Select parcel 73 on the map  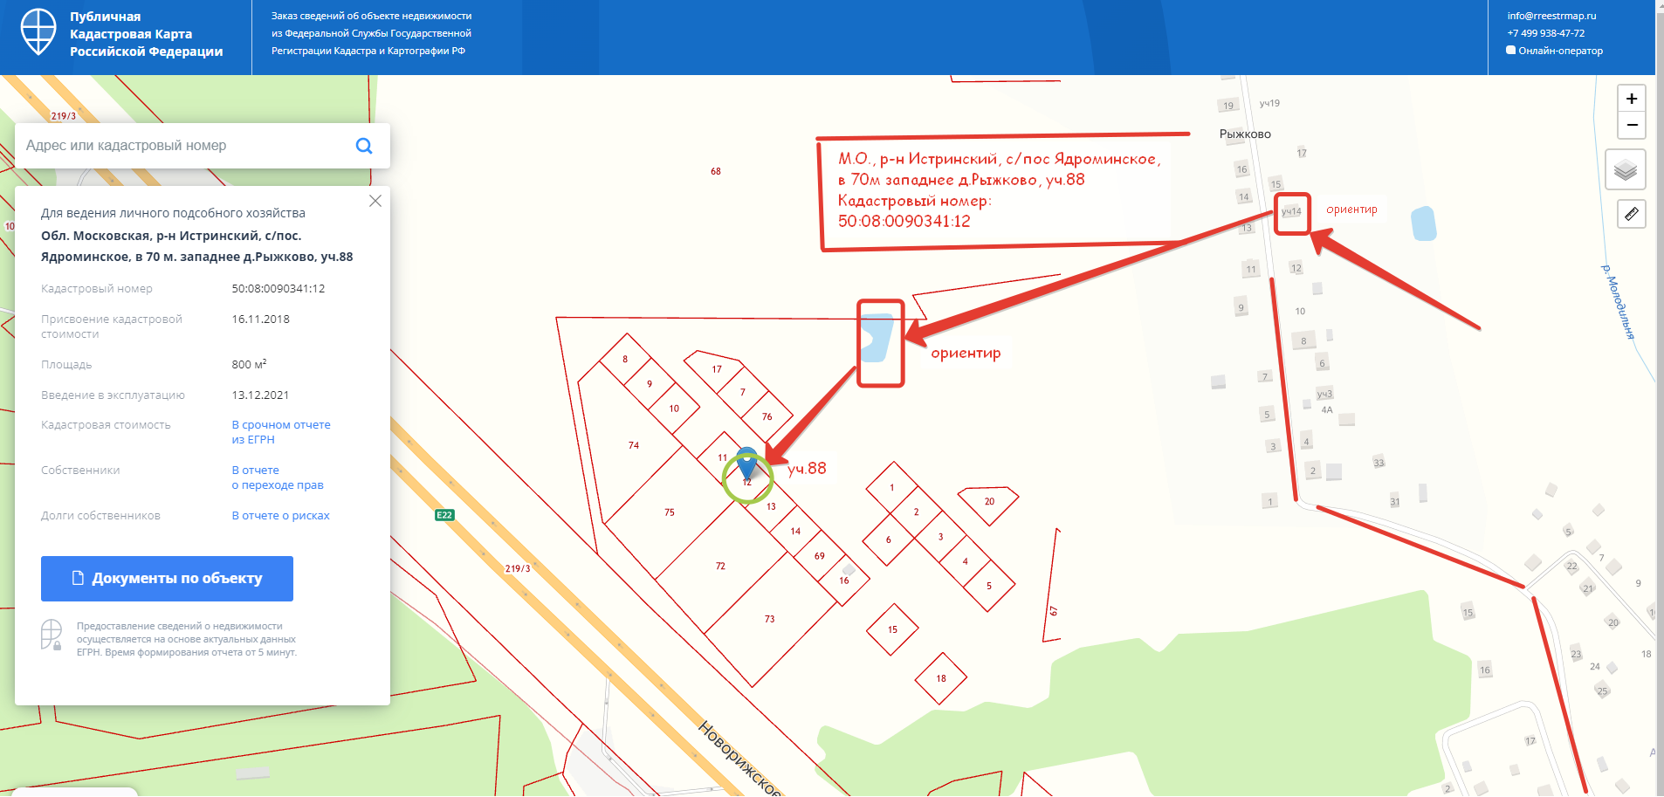coord(769,619)
